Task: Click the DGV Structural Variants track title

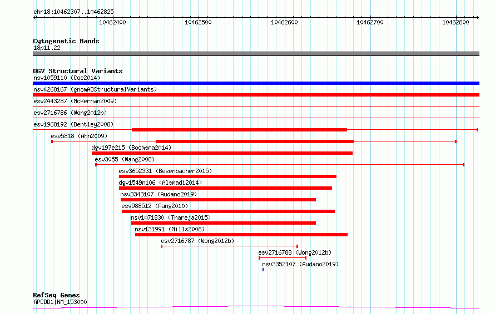Action: pyautogui.click(x=78, y=71)
